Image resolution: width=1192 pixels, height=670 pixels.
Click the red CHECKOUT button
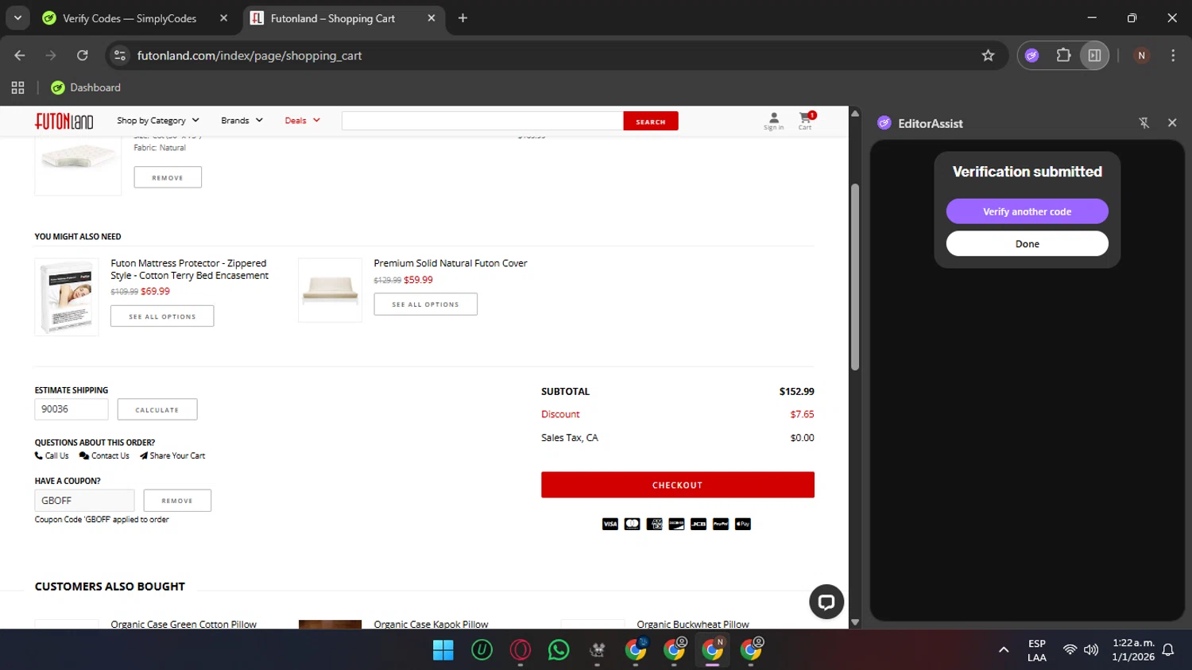coord(678,485)
